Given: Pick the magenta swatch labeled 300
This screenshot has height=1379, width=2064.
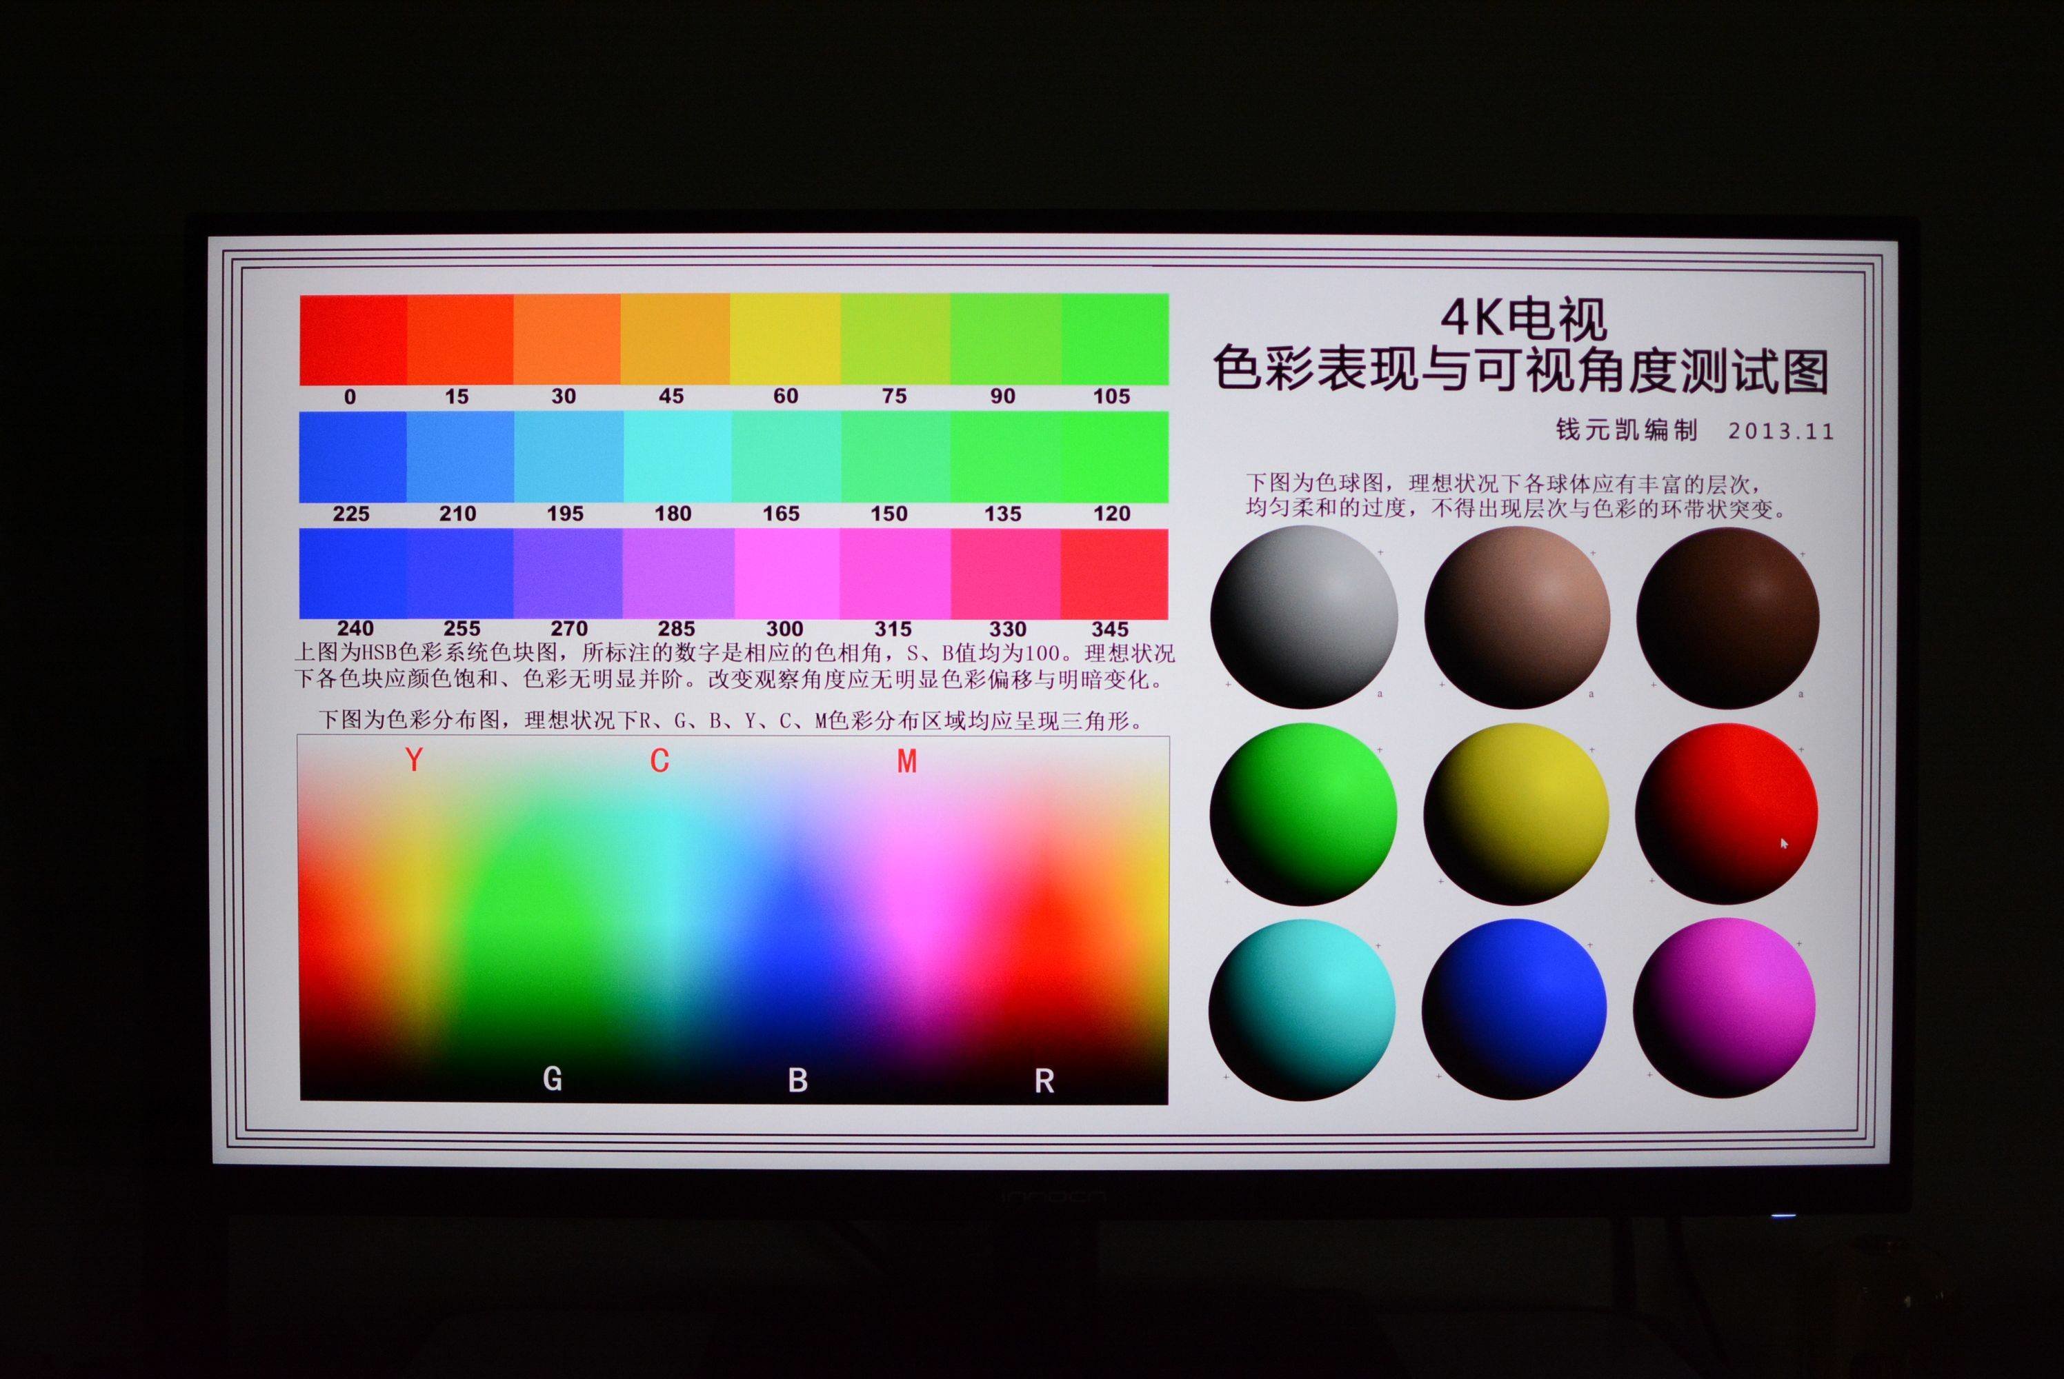Looking at the screenshot, I should (786, 574).
